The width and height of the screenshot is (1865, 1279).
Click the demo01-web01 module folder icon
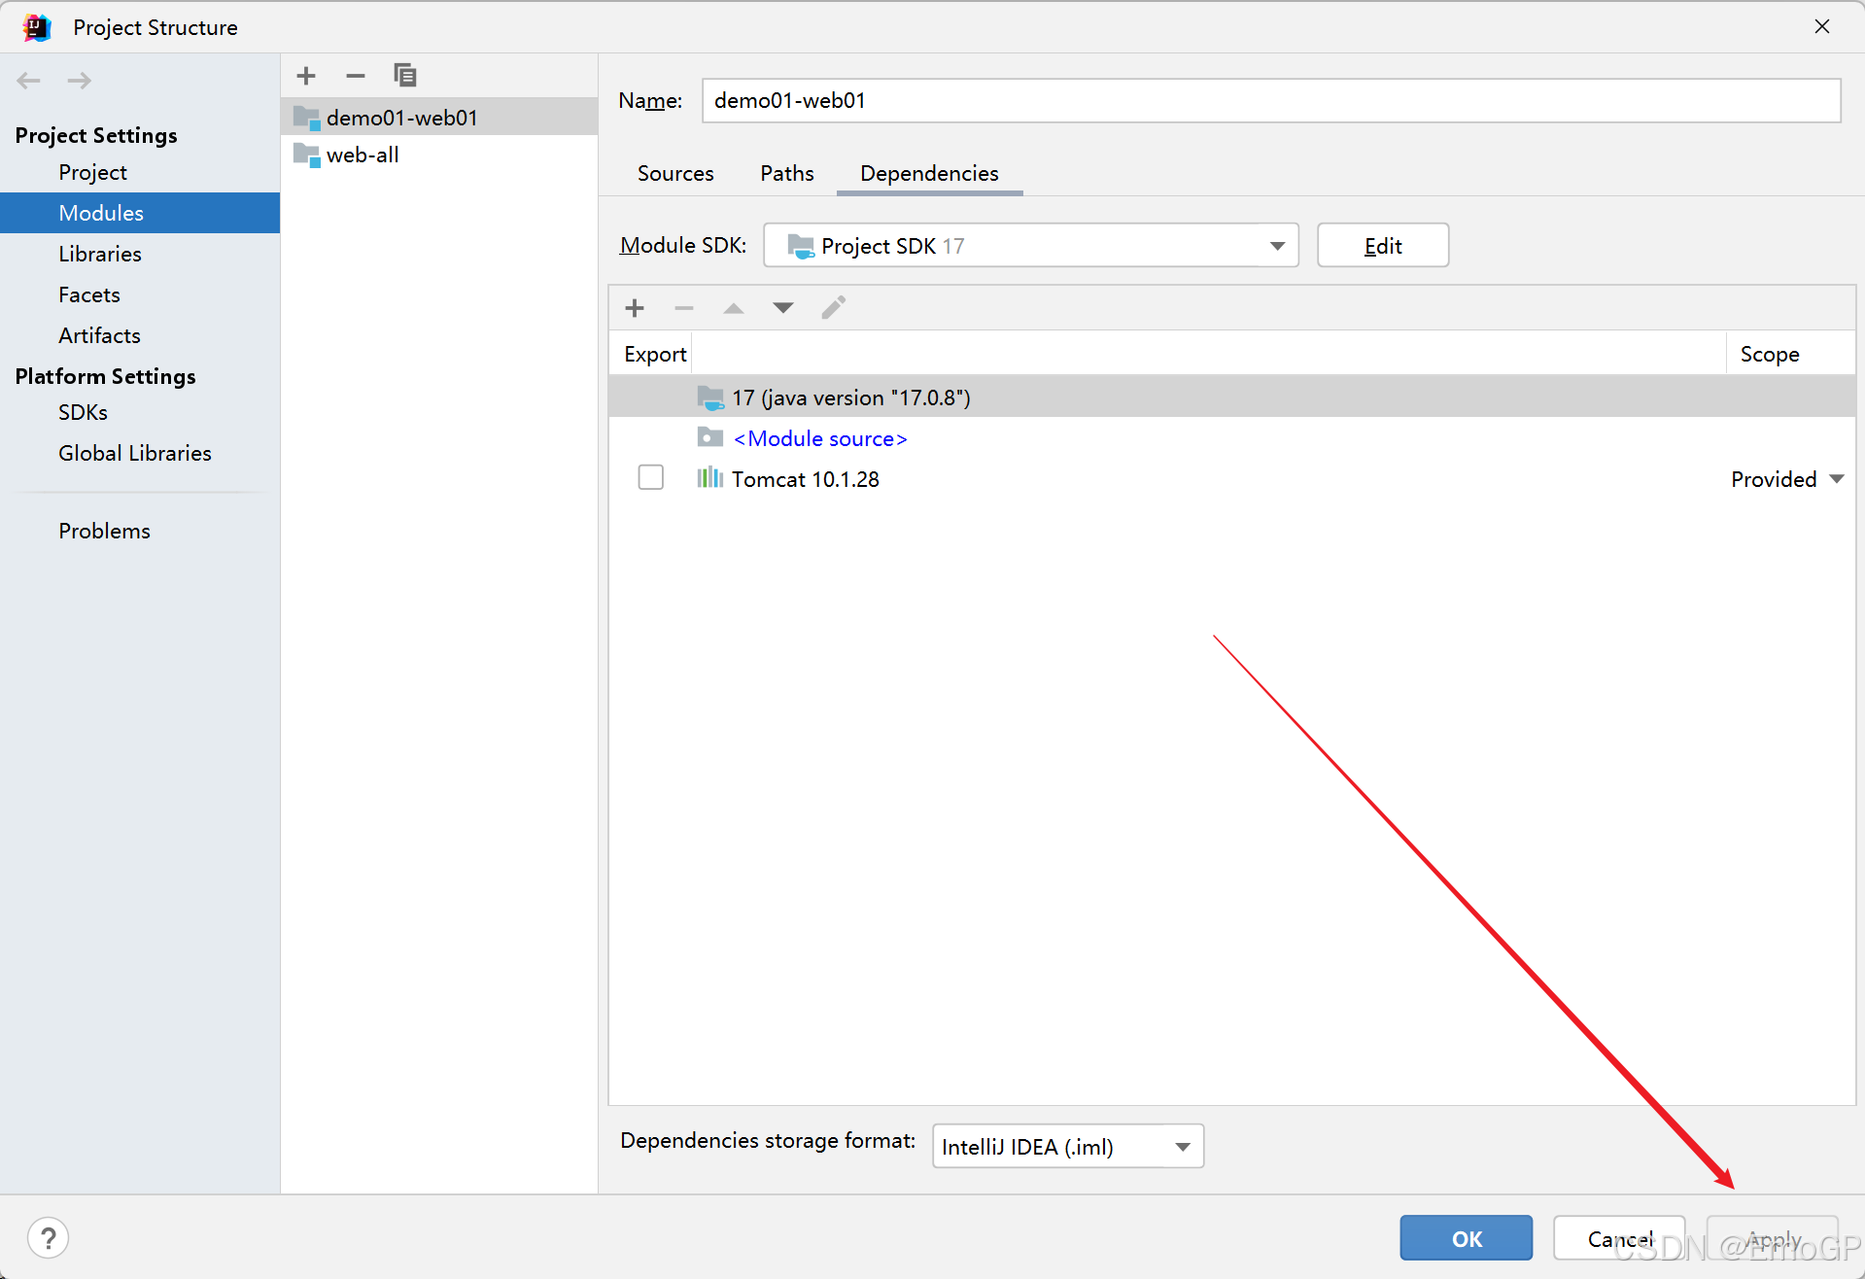tap(307, 119)
